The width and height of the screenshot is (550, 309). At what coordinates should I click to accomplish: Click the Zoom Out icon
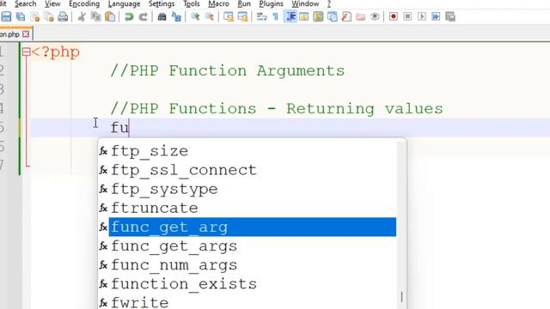pos(210,16)
